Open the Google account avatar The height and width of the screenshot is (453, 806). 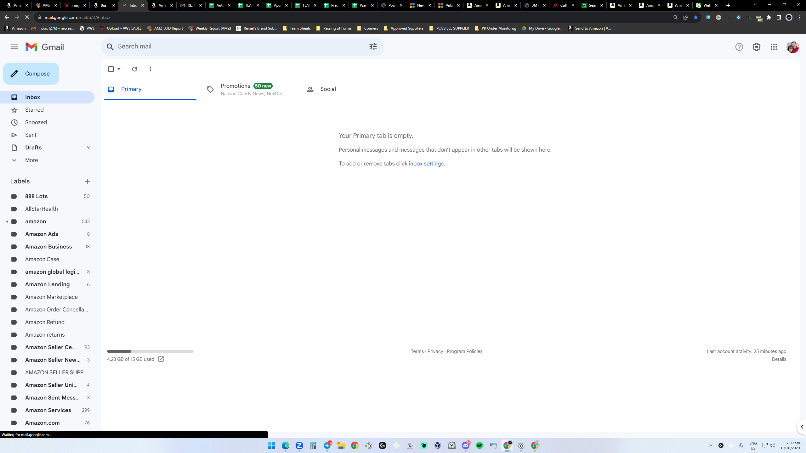[x=792, y=47]
